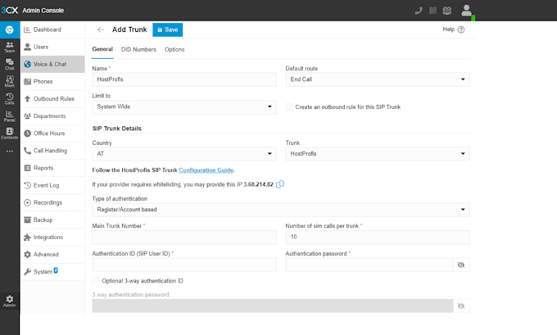Open System menu item
The height and width of the screenshot is (335, 557).
[52, 272]
